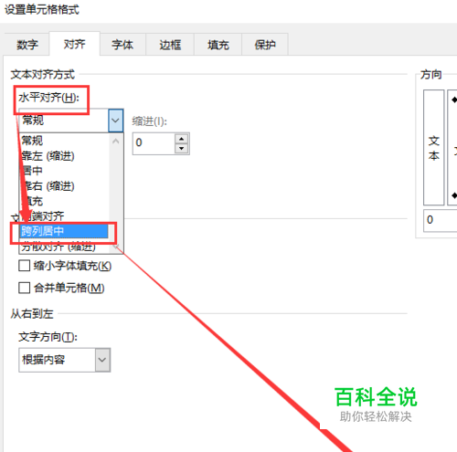
Task: Click the alignment list scroll-up arrow
Action: pos(116,142)
